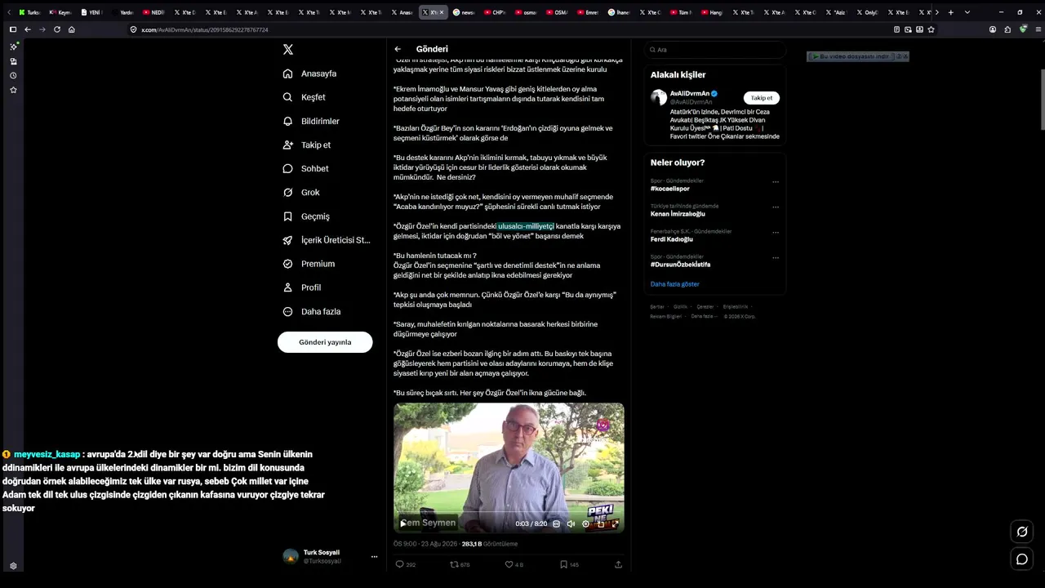The image size is (1045, 588).
Task: Go back using the Gönderi back arrow
Action: [398, 49]
